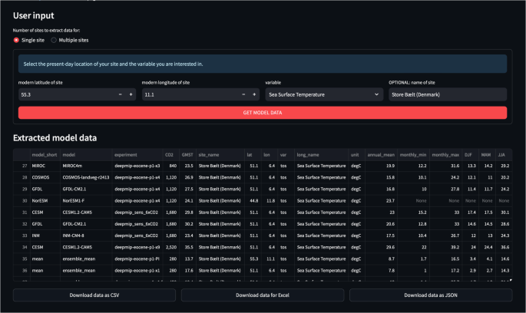Screen dimensions: 526x313
Task: Click JJA value 36.6
Action: tap(504, 247)
